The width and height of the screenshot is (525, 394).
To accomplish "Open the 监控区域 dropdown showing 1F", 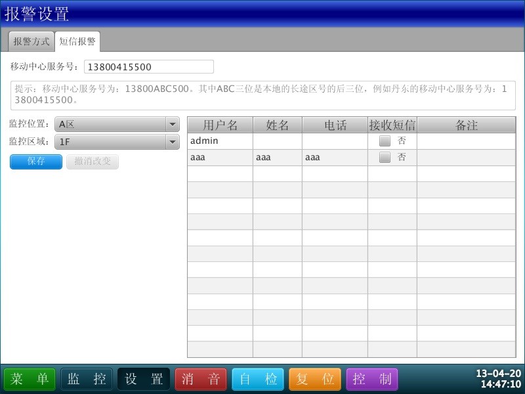I will click(x=117, y=141).
